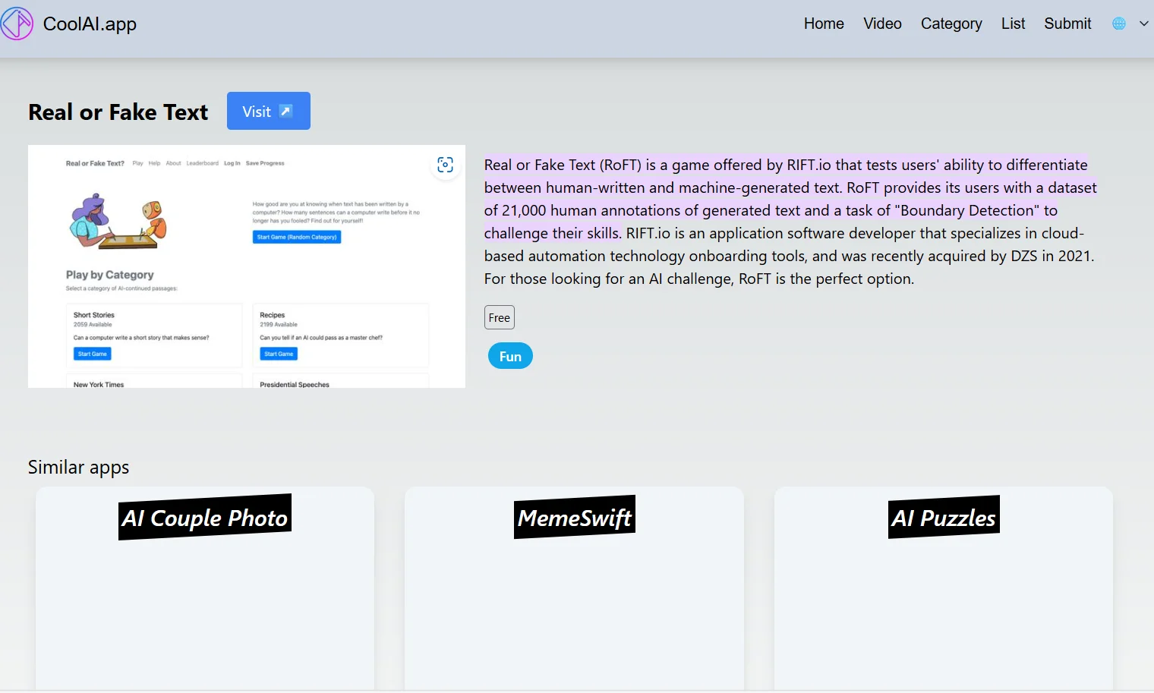Click the Real or Fake Text heading

coord(118,112)
